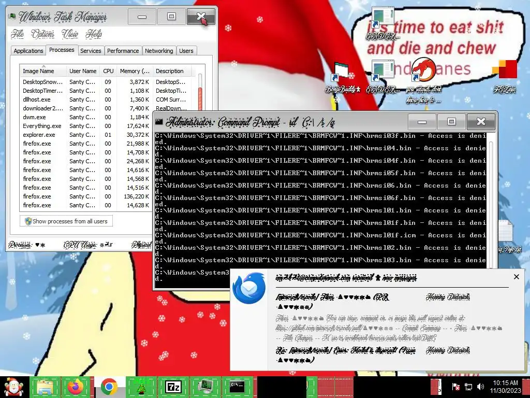Click the Thunderbird logo in the notification
Screen dimensions: 530x398
click(x=249, y=288)
